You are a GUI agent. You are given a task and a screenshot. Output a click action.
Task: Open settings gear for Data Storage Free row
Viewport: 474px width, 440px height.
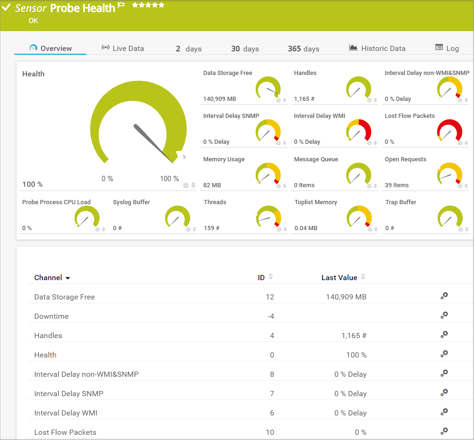pyautogui.click(x=444, y=296)
